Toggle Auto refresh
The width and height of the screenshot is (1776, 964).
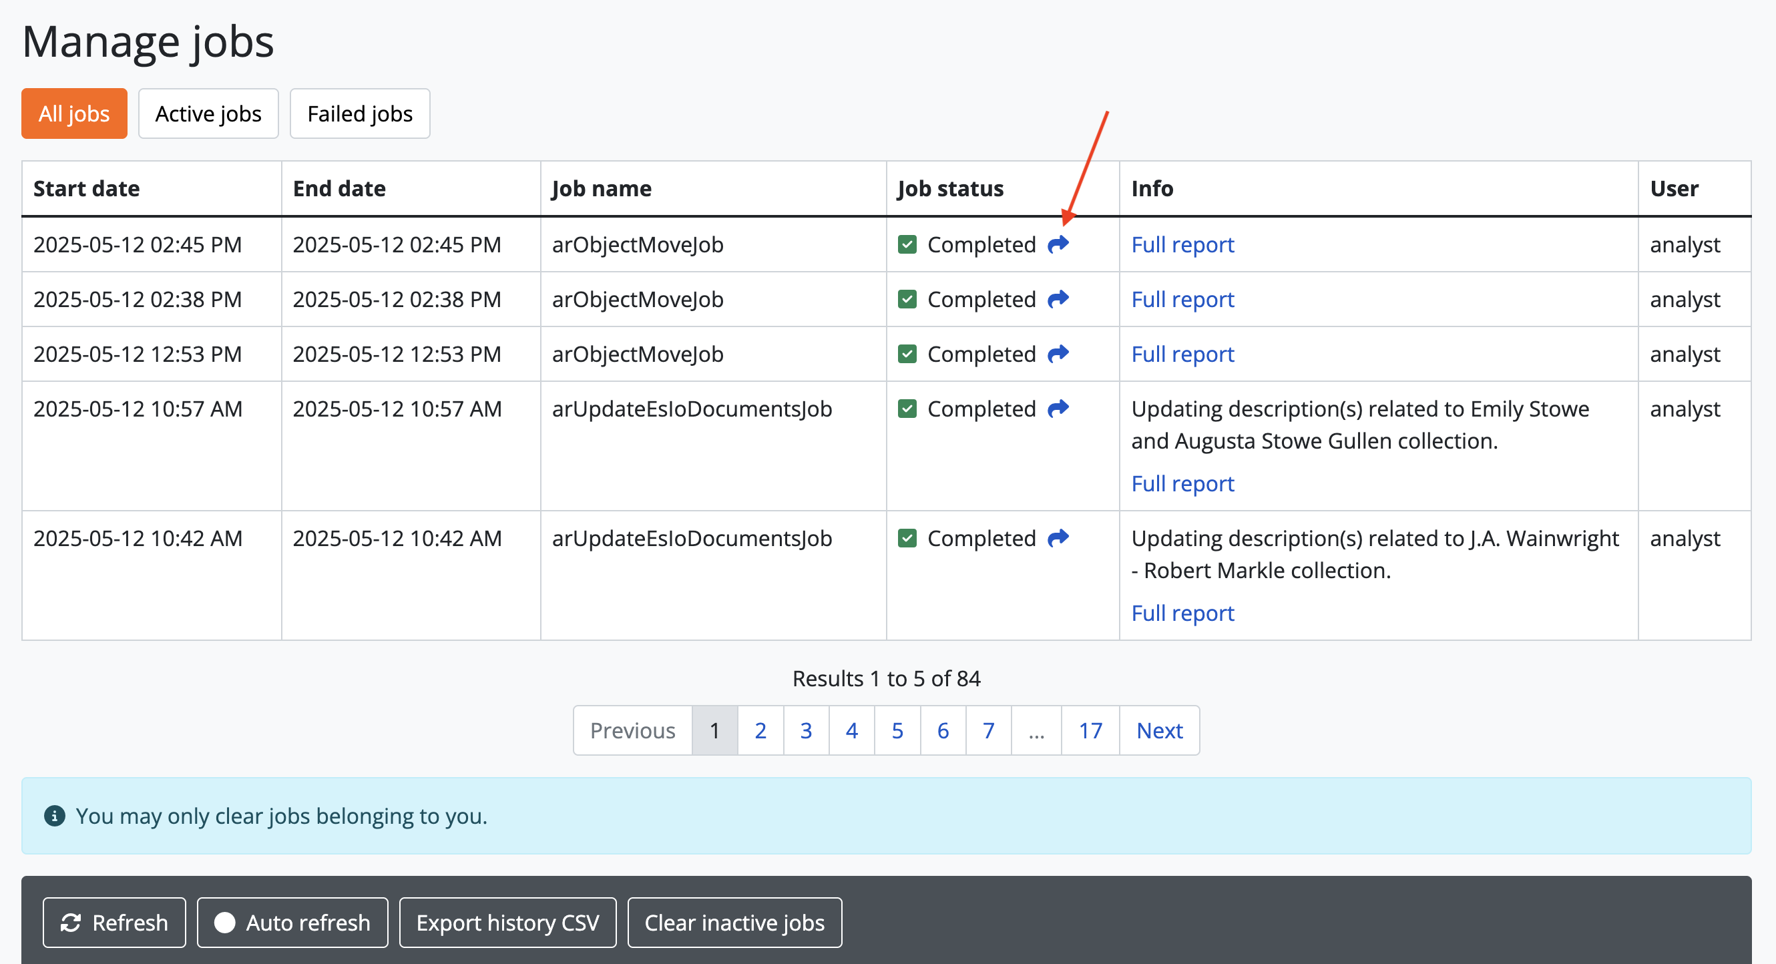pyautogui.click(x=292, y=923)
